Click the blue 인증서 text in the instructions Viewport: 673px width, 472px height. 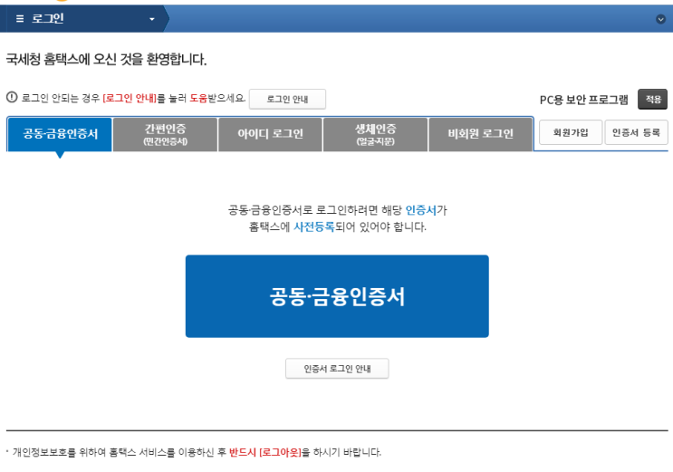click(x=420, y=210)
